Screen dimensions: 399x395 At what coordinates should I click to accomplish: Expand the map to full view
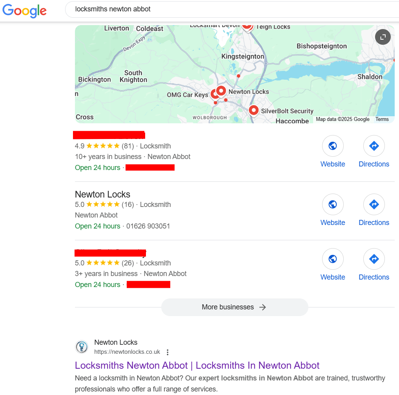[x=383, y=37]
